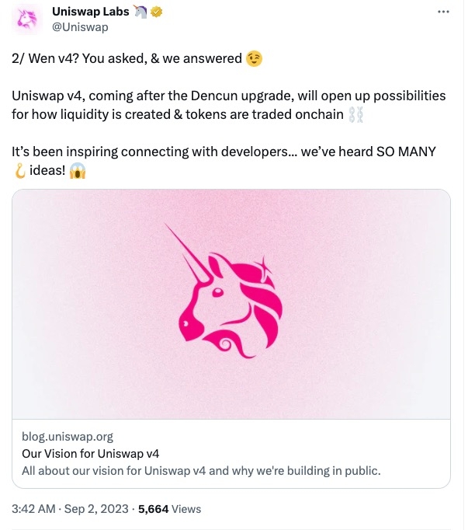Open 'Our Vision for Uniswap v4' title
The width and height of the screenshot is (468, 530).
(x=90, y=454)
